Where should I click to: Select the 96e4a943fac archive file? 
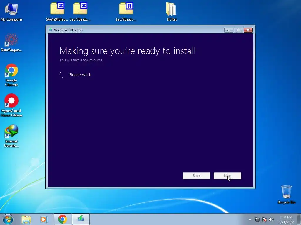[57, 11]
